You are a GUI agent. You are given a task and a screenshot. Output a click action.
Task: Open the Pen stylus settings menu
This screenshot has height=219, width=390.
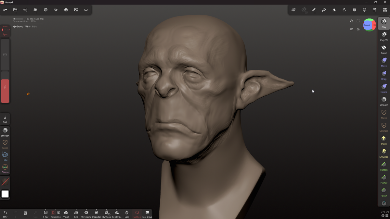pyautogui.click(x=314, y=10)
